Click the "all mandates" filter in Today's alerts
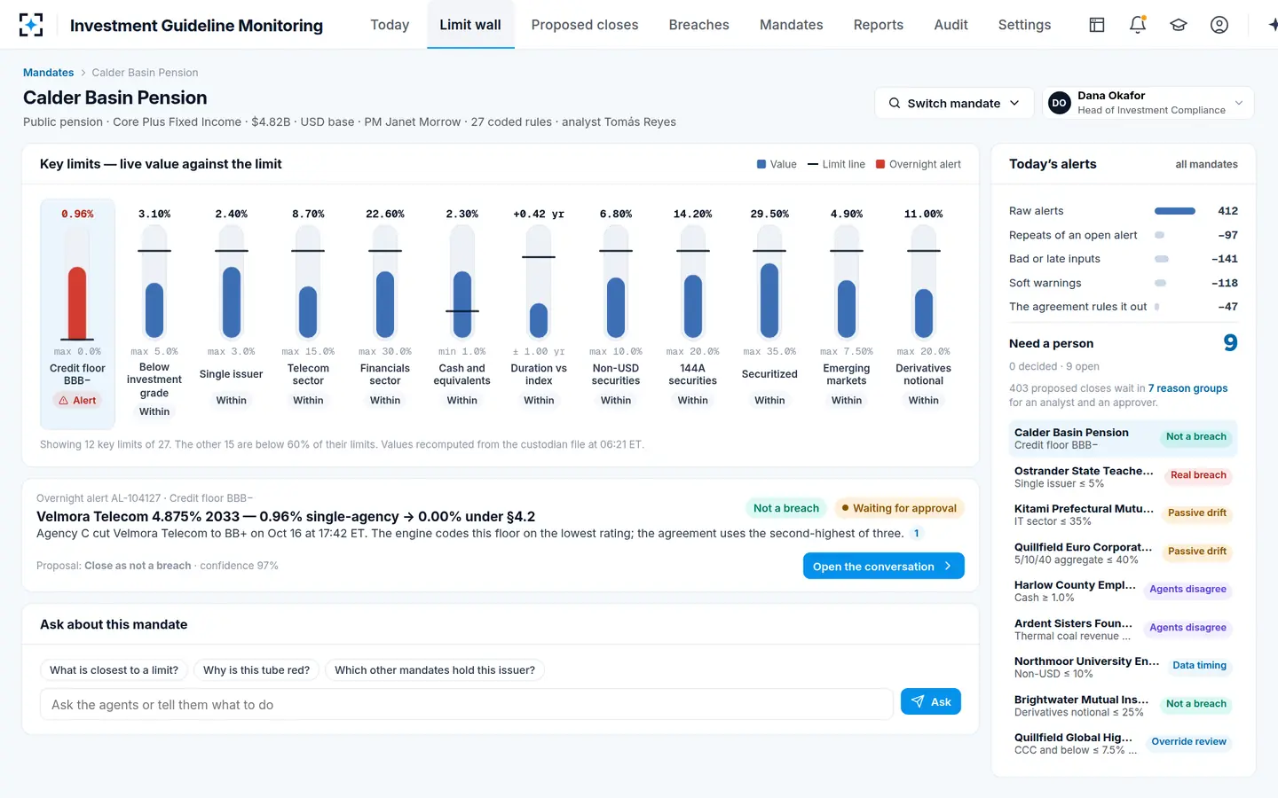Screen dimensions: 1278x798 [x=1206, y=164]
